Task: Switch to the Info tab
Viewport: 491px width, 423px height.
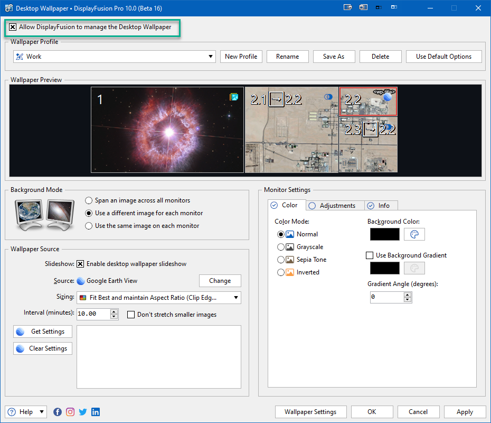Action: pos(381,206)
